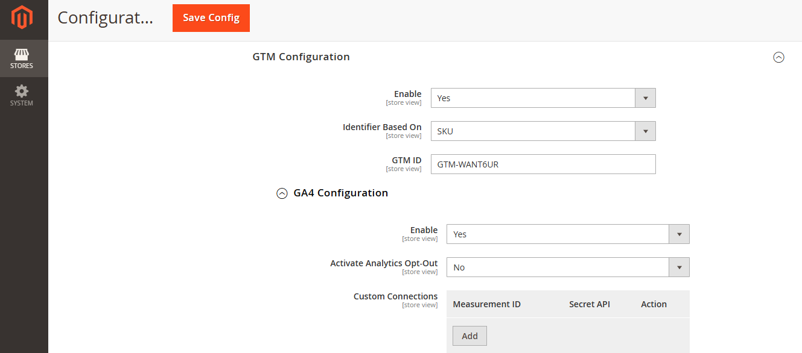802x353 pixels.
Task: Click the Action column header
Action: pos(654,304)
